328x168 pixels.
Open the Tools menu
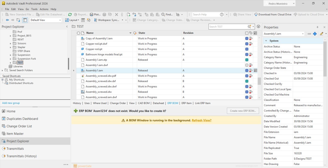(x=34, y=9)
